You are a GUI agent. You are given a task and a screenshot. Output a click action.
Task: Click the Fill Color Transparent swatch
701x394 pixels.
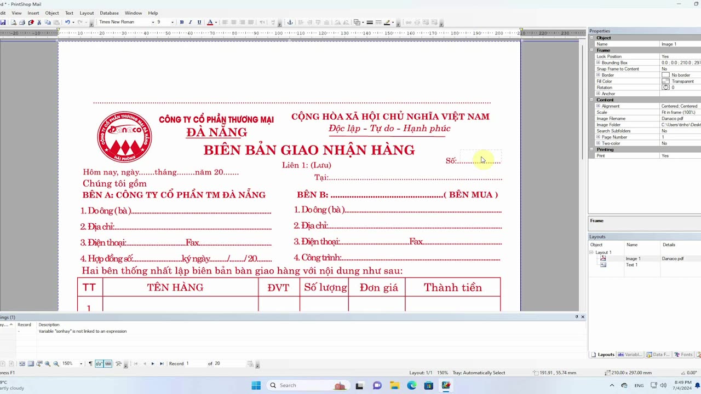[665, 82]
